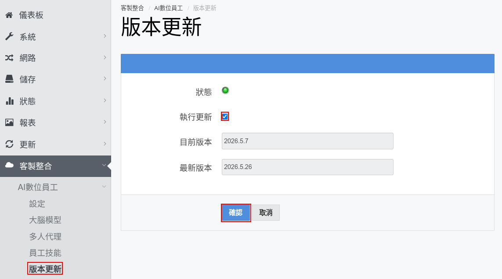Click the shuffle icon beside 網路
This screenshot has width=502, height=279.
9,58
